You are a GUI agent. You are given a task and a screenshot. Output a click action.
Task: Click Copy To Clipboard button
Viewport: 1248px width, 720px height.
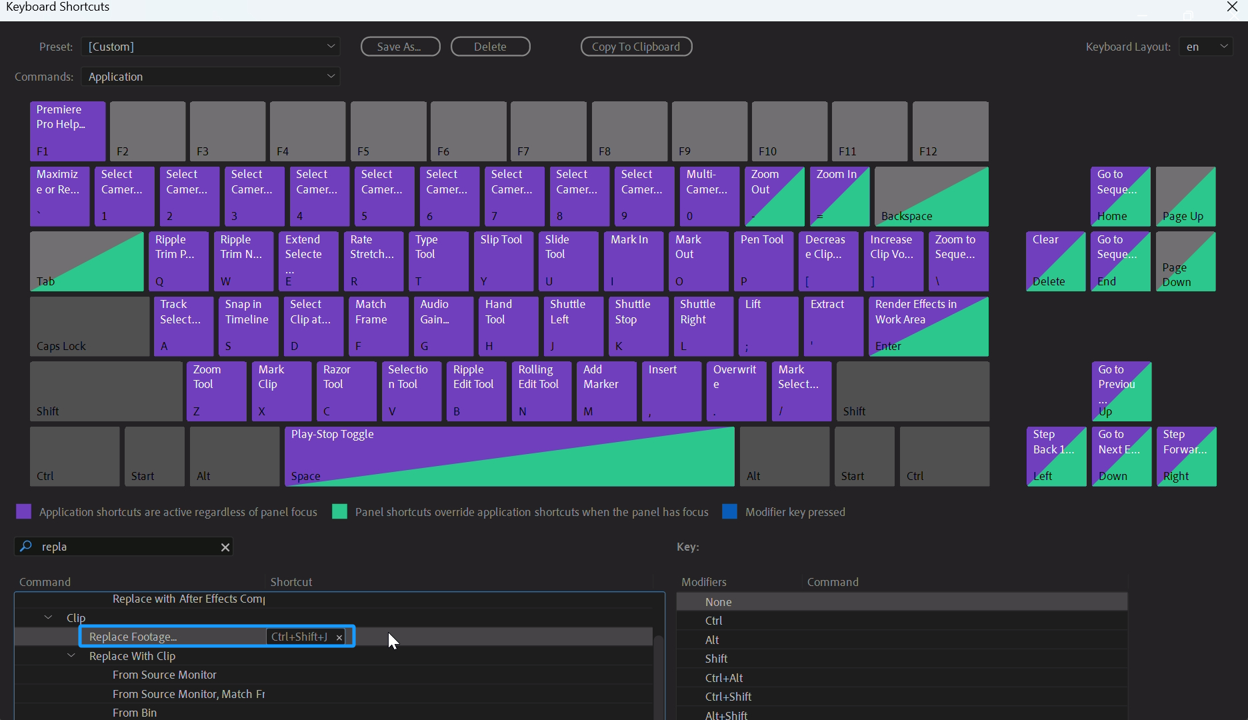pyautogui.click(x=636, y=47)
